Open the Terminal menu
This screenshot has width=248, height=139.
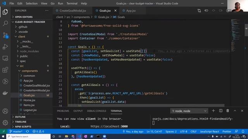coord(72,3)
